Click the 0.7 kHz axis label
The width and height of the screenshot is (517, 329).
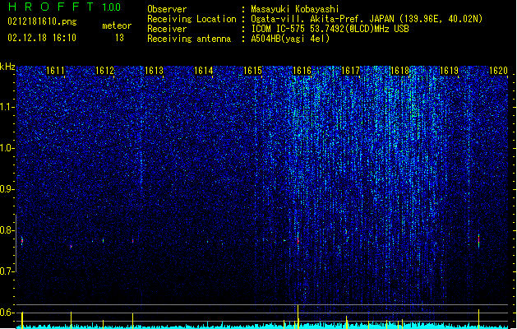coord(7,271)
